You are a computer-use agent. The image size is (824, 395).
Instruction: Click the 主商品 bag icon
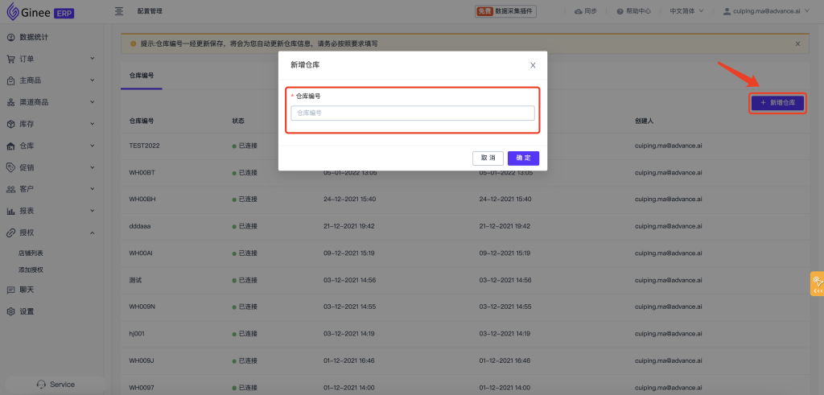point(10,80)
